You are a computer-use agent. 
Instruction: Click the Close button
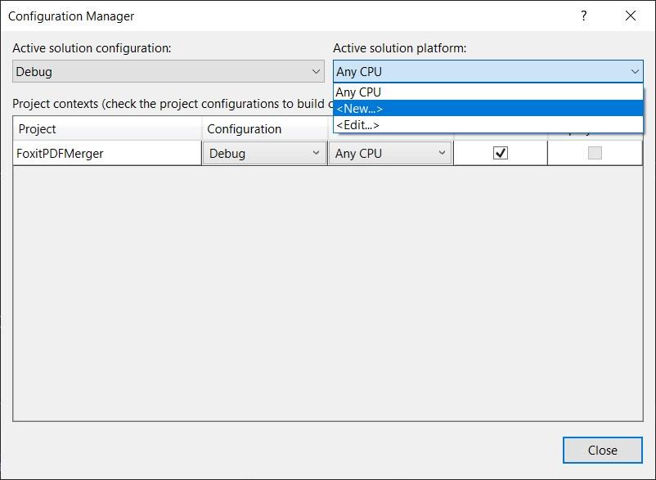click(x=602, y=451)
